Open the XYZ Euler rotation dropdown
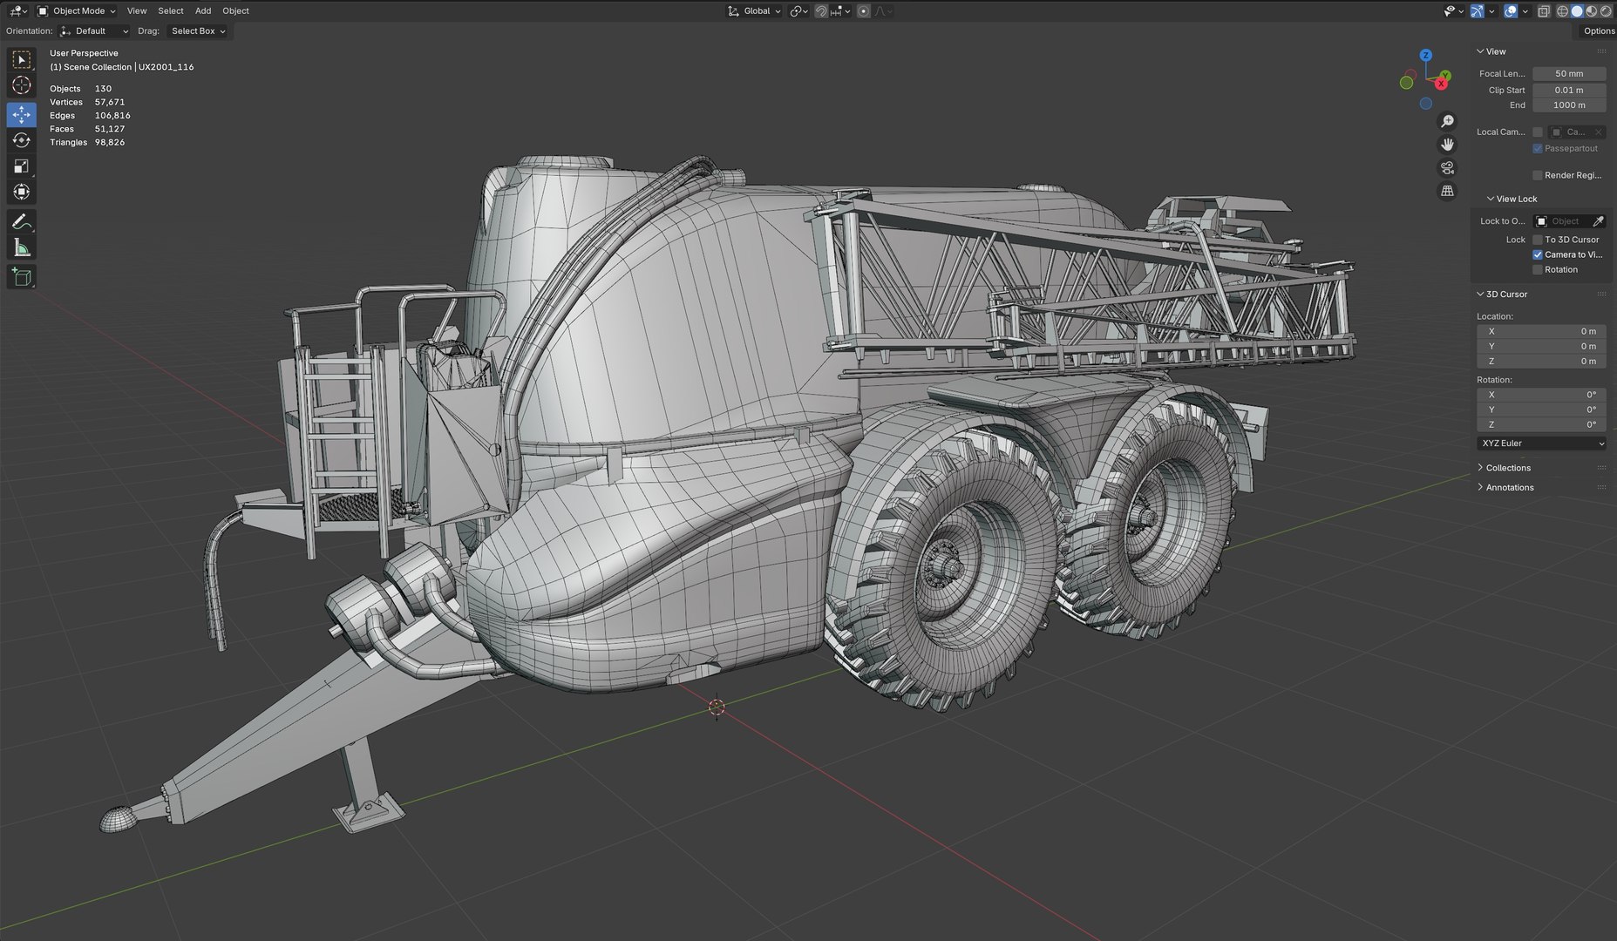 [1541, 443]
